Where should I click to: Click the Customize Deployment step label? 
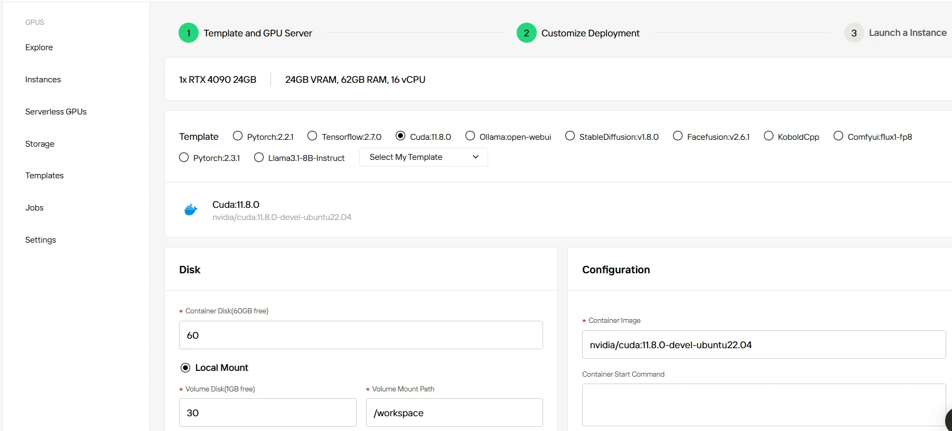coord(590,33)
